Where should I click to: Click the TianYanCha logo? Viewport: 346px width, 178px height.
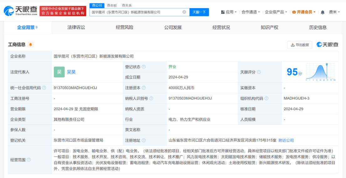click(x=21, y=11)
